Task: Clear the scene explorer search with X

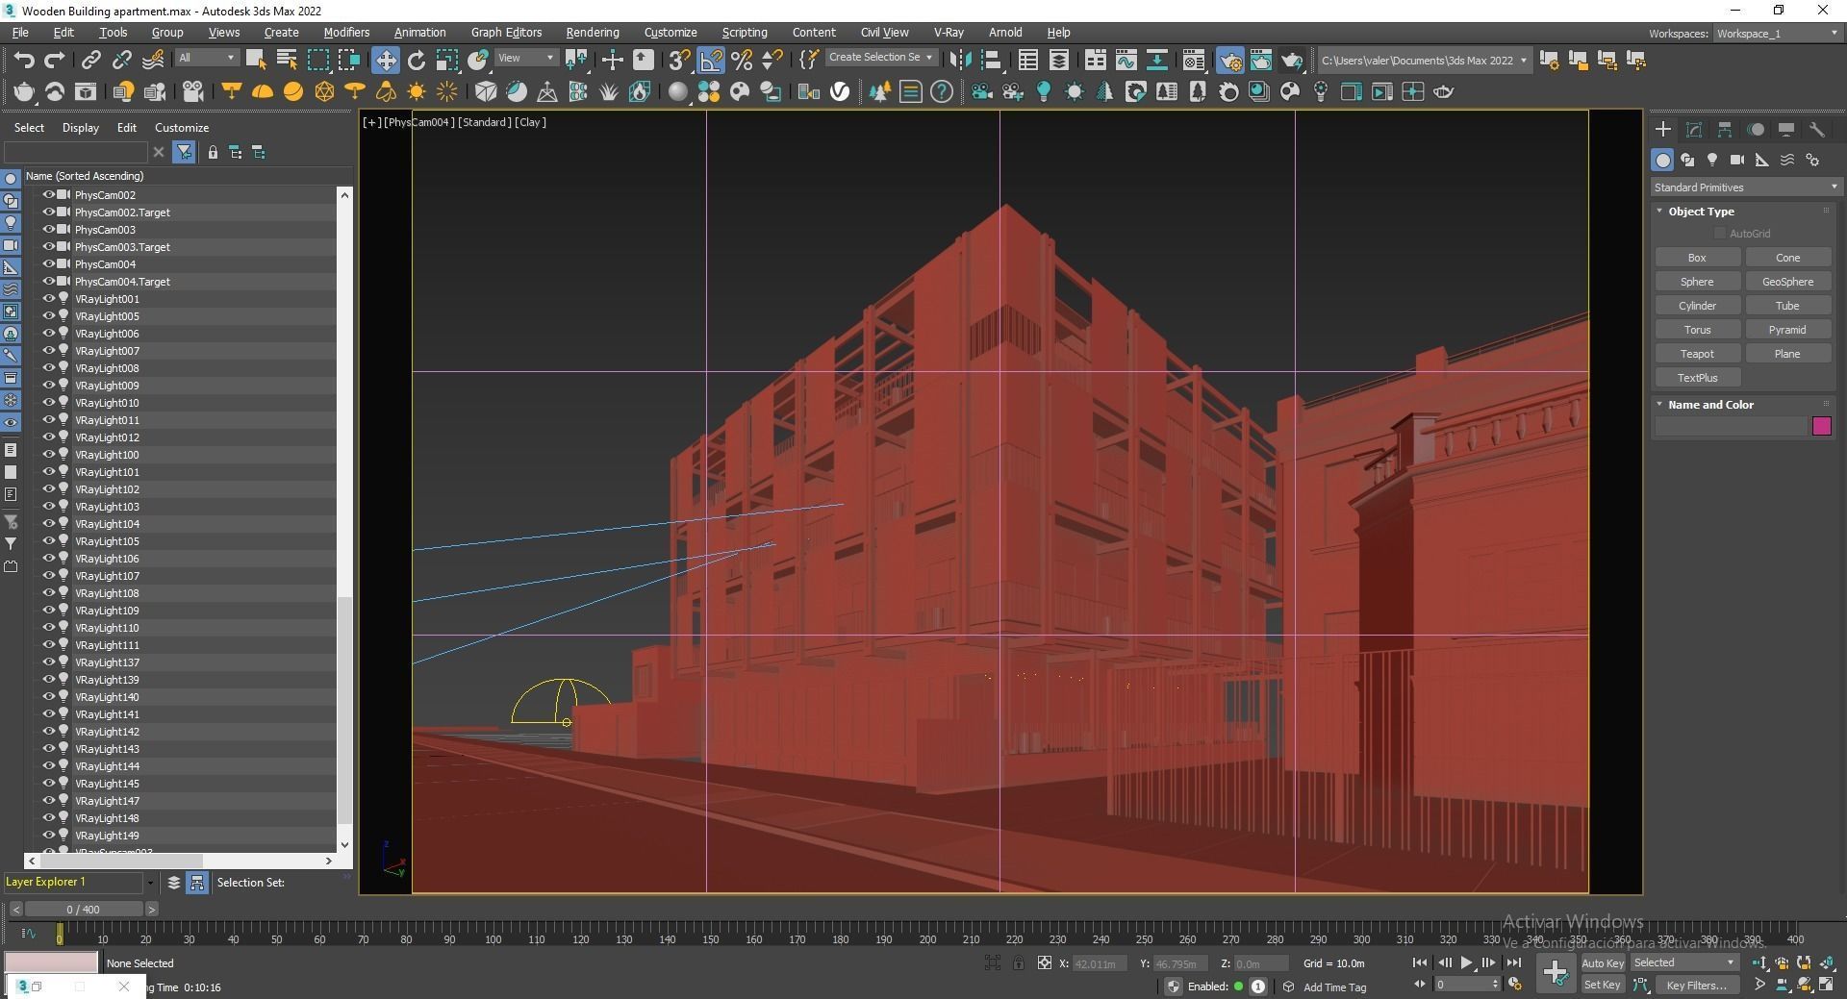Action: click(159, 152)
